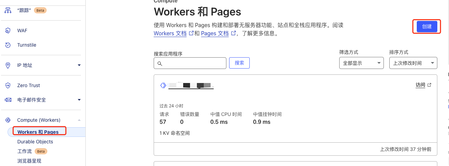Click the "跟踪" network icon in the sidebar

8,10
